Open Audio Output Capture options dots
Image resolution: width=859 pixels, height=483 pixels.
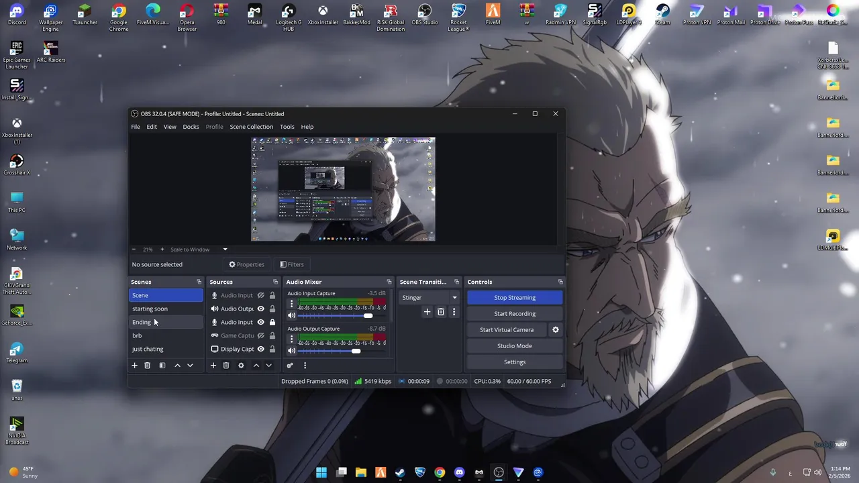click(x=291, y=339)
